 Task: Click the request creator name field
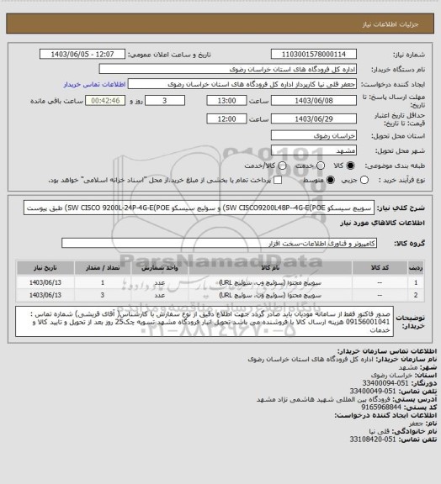click(x=242, y=84)
